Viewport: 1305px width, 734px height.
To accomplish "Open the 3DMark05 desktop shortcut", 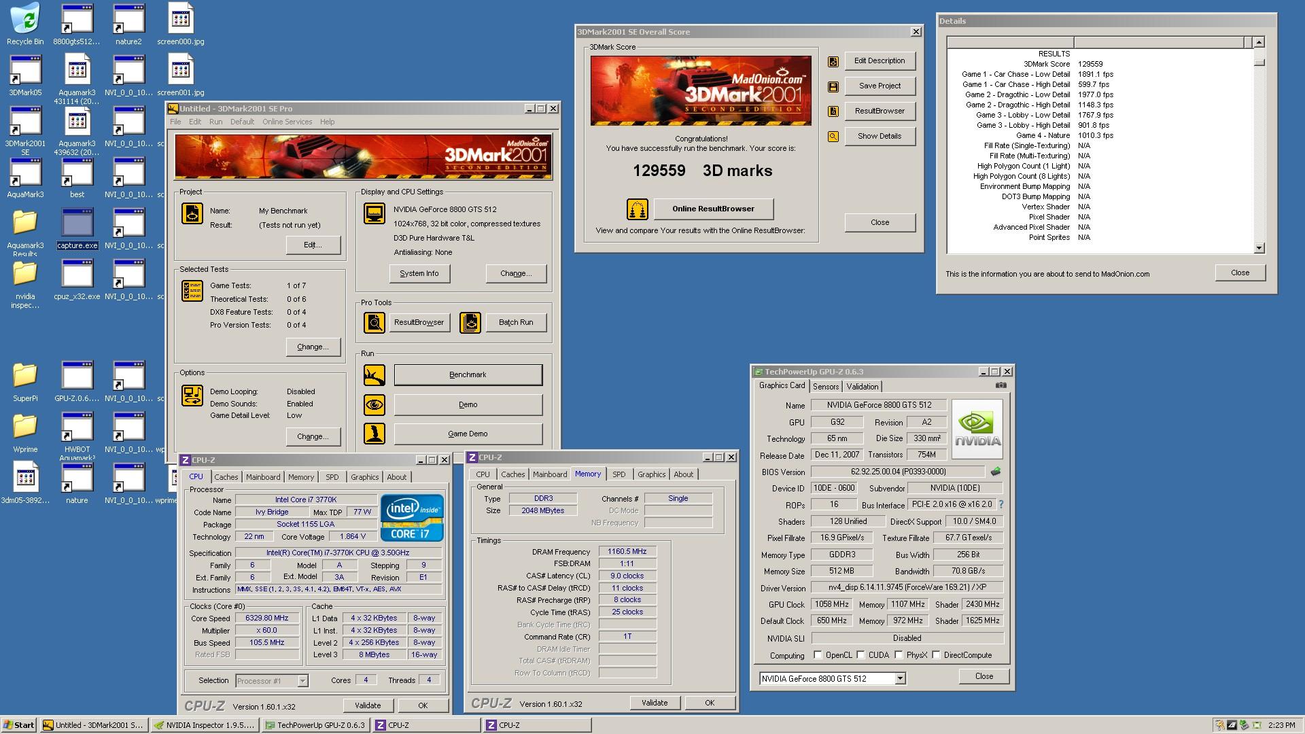I will [x=25, y=75].
